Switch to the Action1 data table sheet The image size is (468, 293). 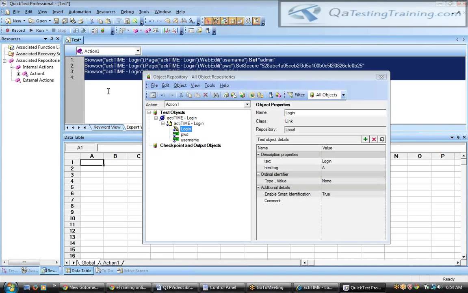111,262
